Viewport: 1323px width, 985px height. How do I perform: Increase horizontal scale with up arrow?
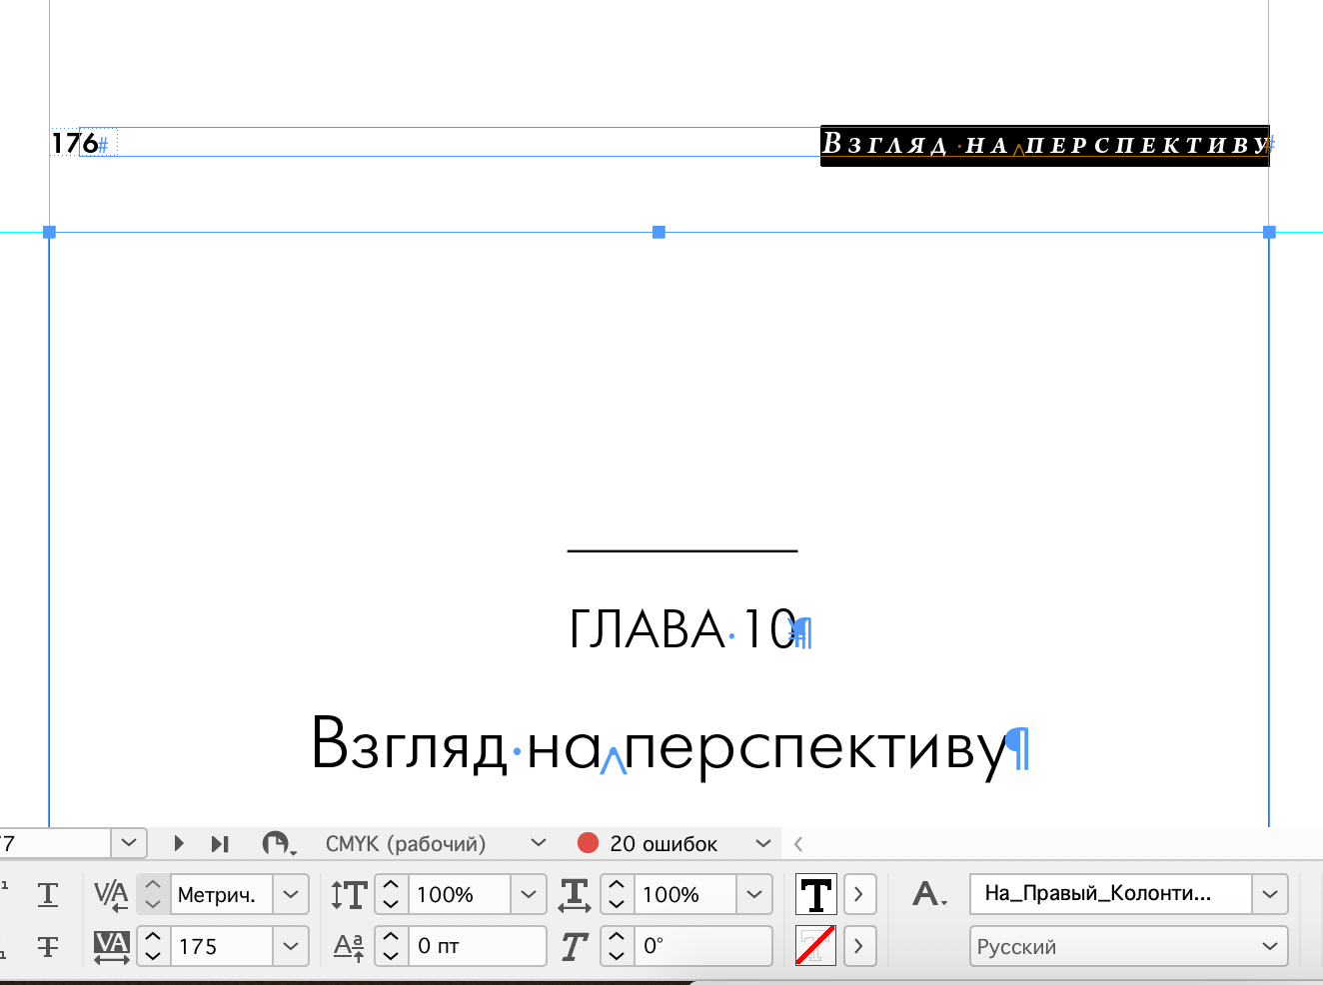click(x=617, y=885)
